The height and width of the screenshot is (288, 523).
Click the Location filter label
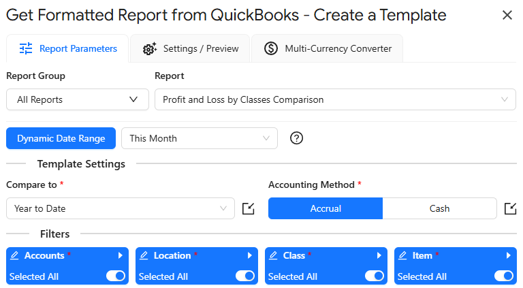[172, 256]
